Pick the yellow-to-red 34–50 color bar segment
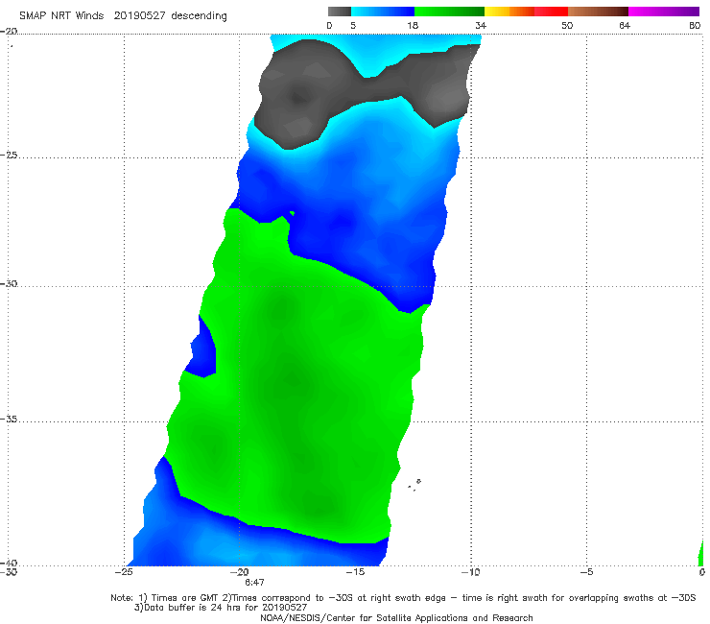The width and height of the screenshot is (710, 624). click(526, 12)
